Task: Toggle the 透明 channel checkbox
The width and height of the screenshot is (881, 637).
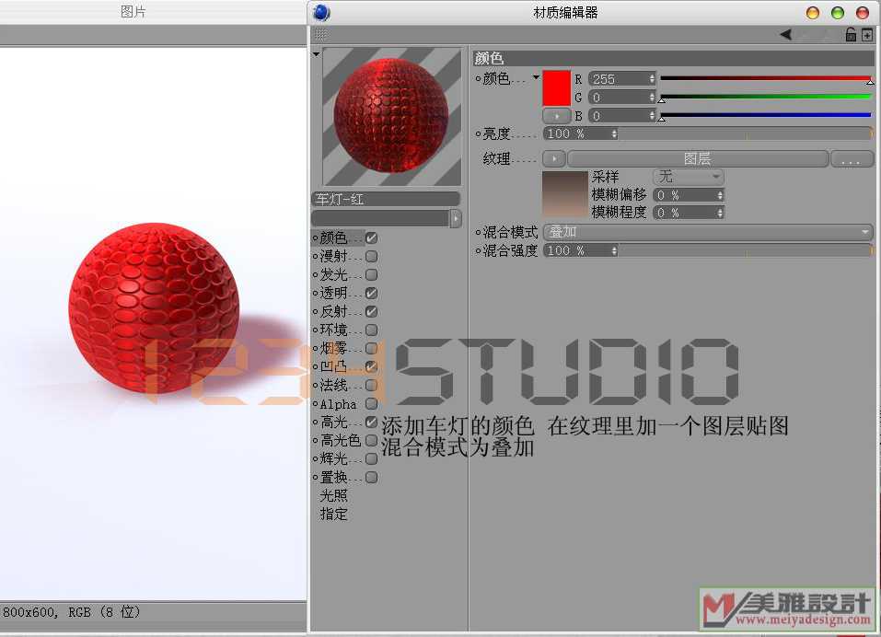Action: [371, 294]
